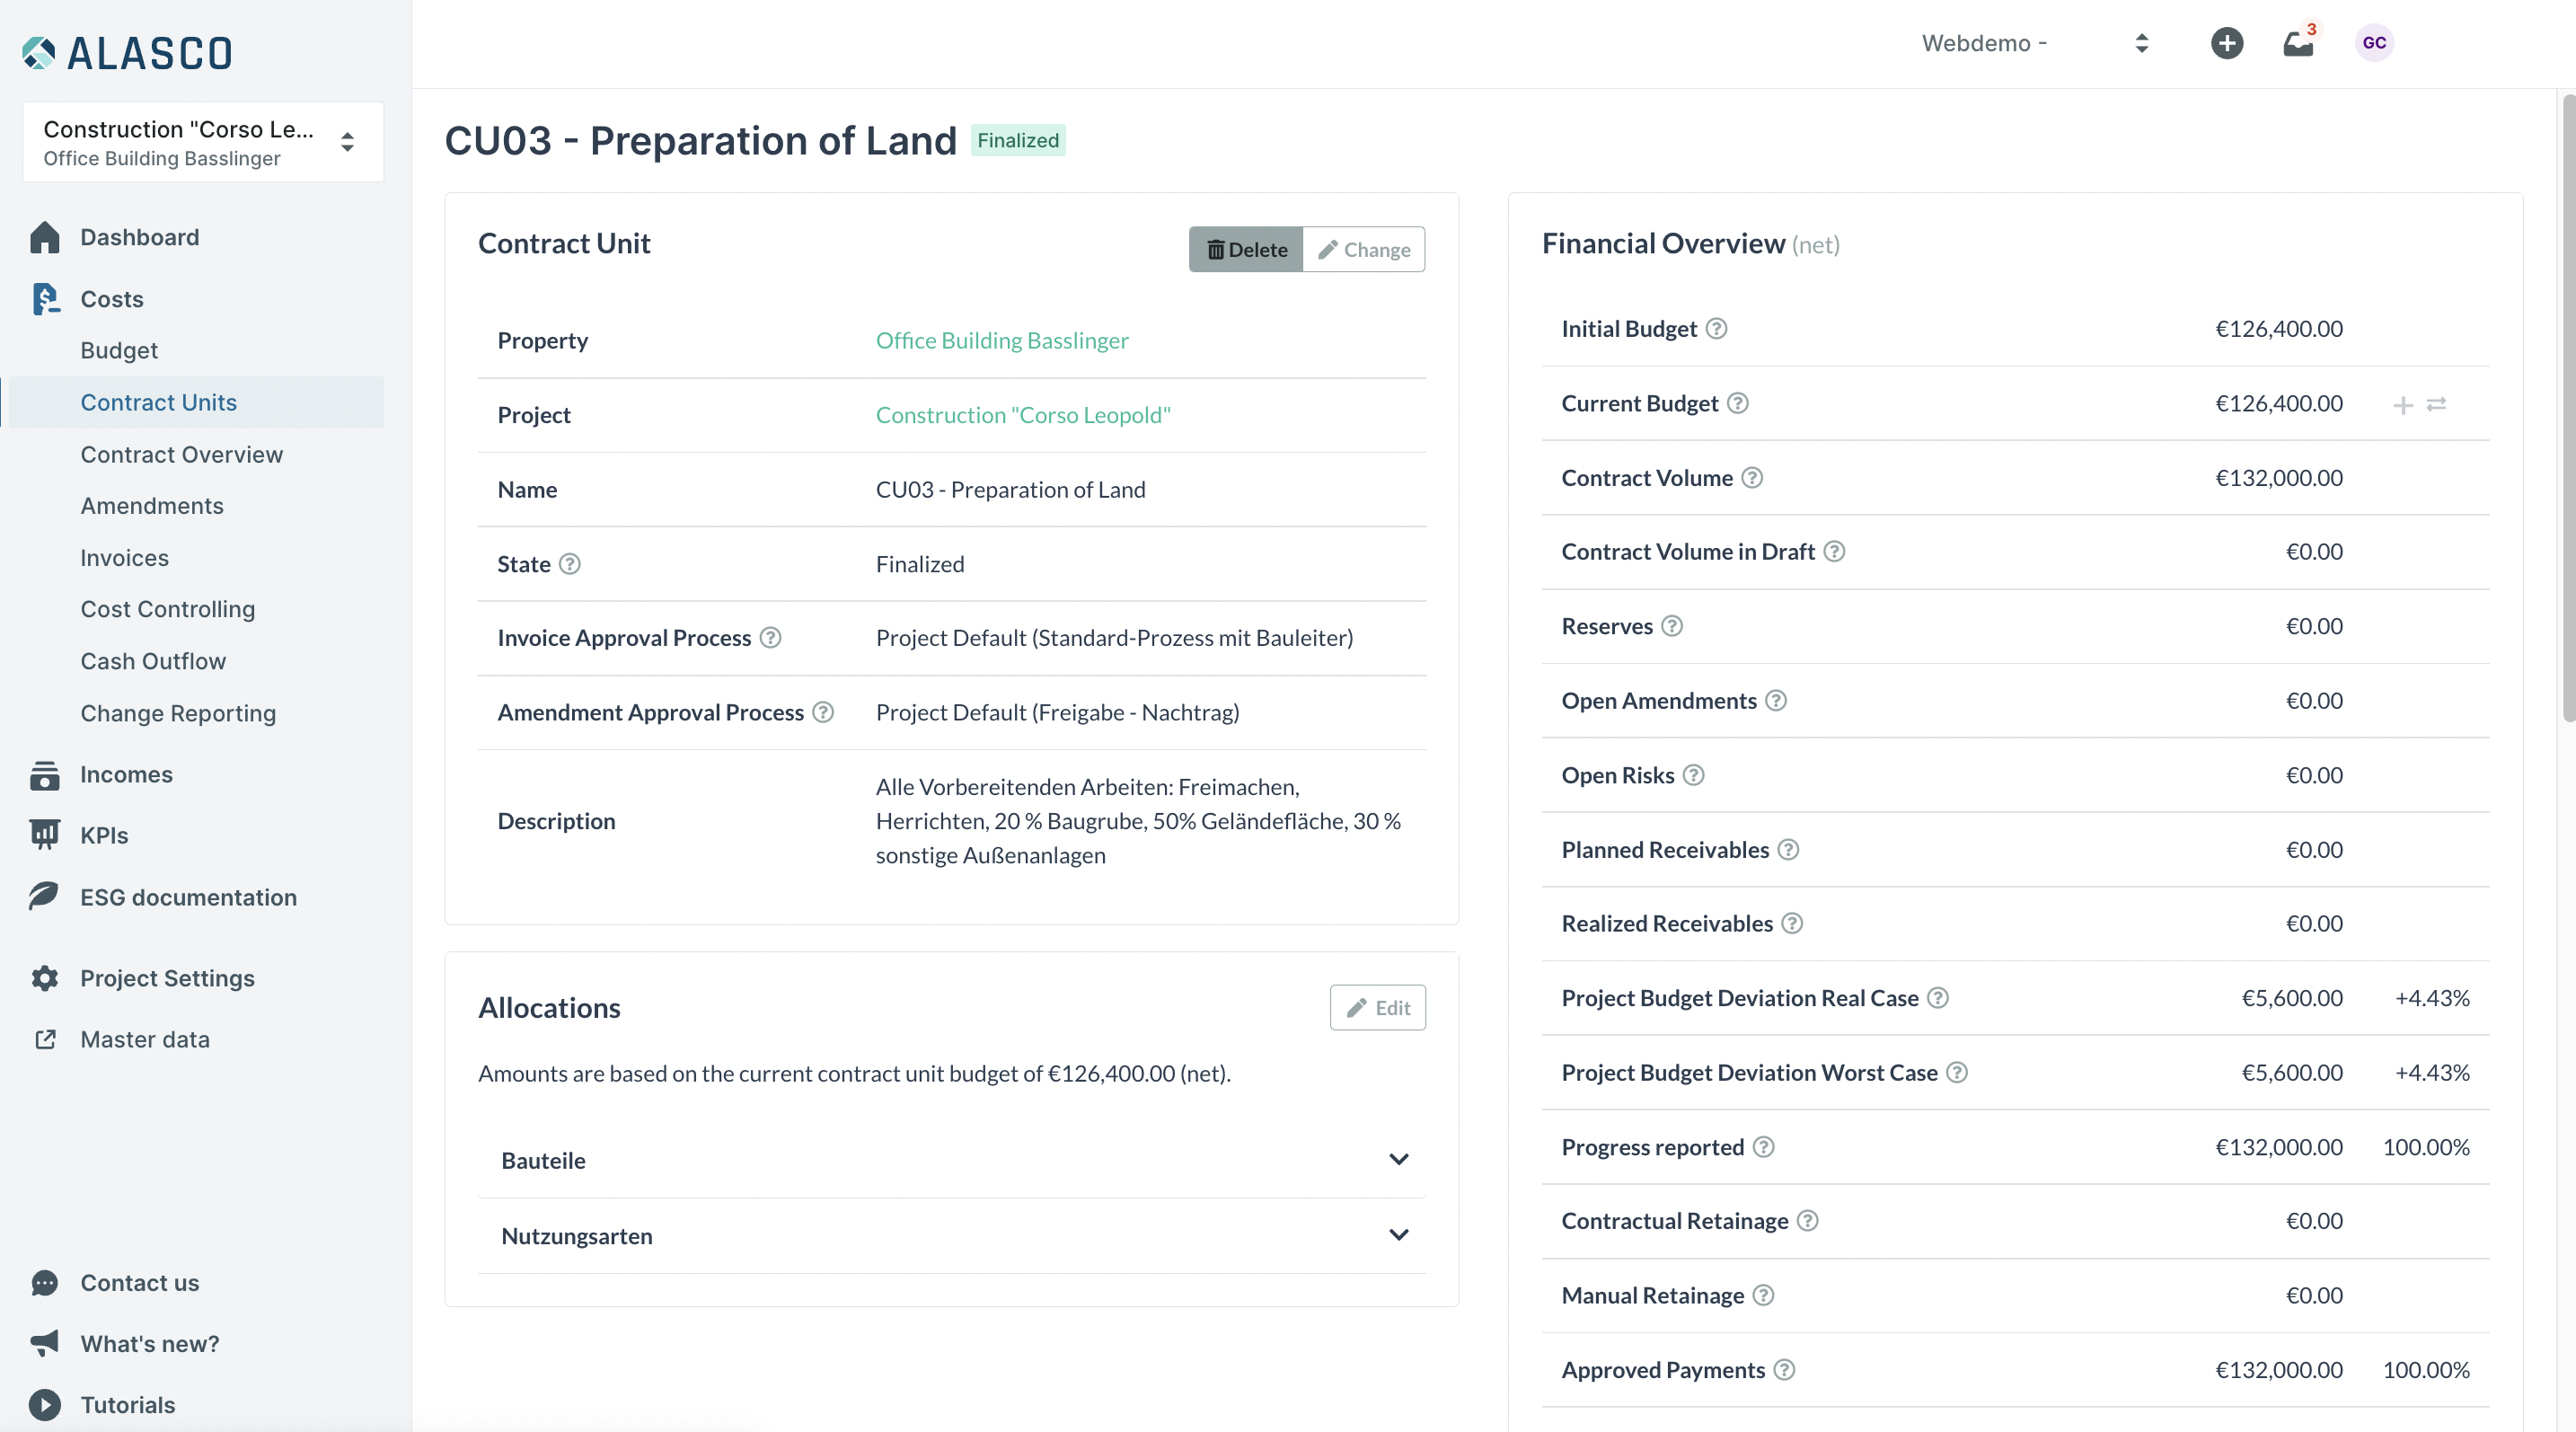The image size is (2576, 1432).
Task: Follow the Office Building Basslinger link
Action: 1002,341
